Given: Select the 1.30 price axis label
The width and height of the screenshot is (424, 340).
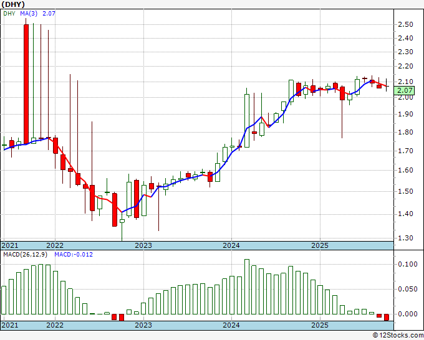Looking at the screenshot, I should (x=405, y=238).
